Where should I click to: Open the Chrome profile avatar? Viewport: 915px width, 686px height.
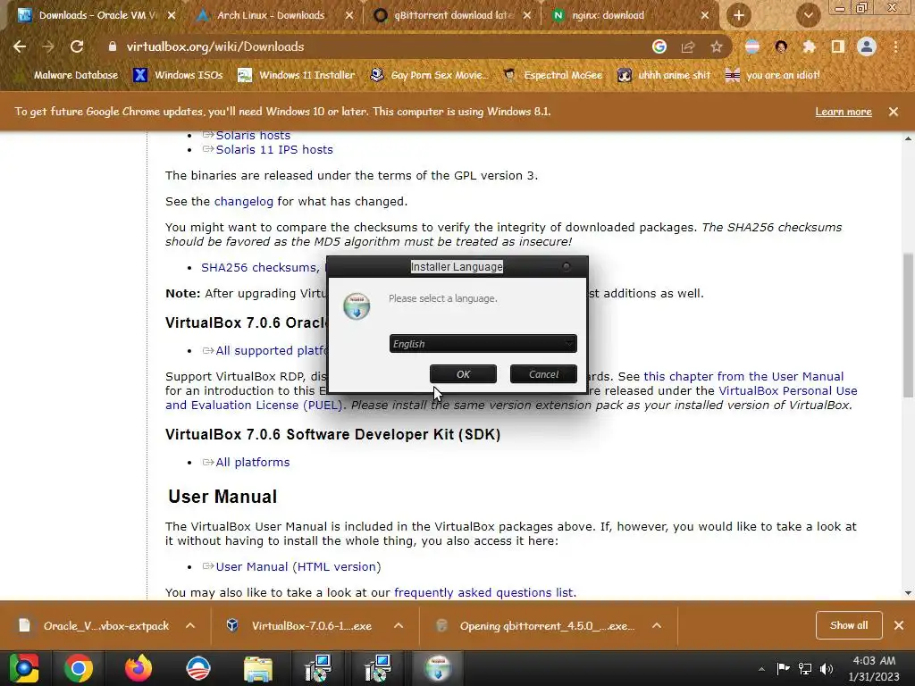pyautogui.click(x=867, y=46)
